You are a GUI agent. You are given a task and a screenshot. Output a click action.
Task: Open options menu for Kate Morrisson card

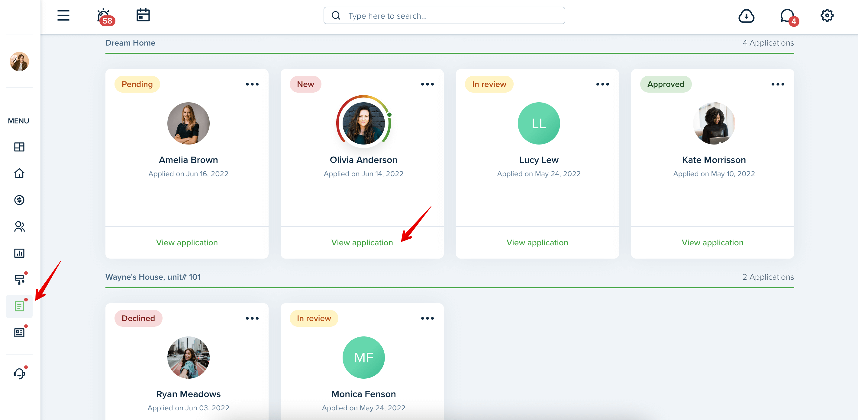click(778, 84)
